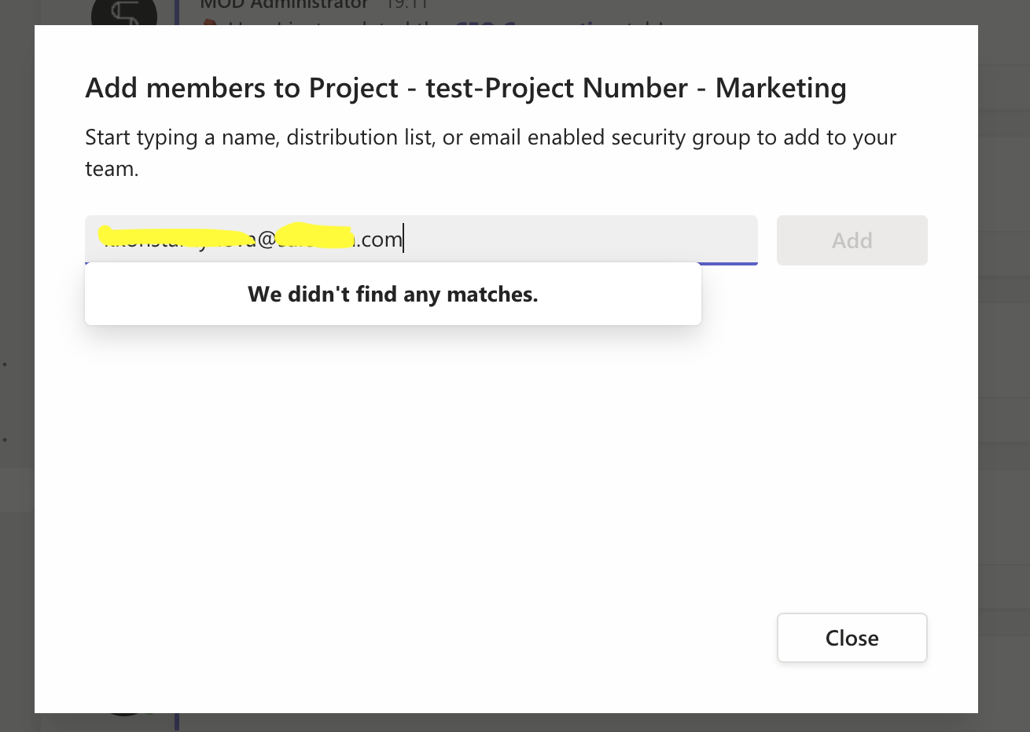The image size is (1030, 732).
Task: Close the Add members dialog
Action: (852, 638)
